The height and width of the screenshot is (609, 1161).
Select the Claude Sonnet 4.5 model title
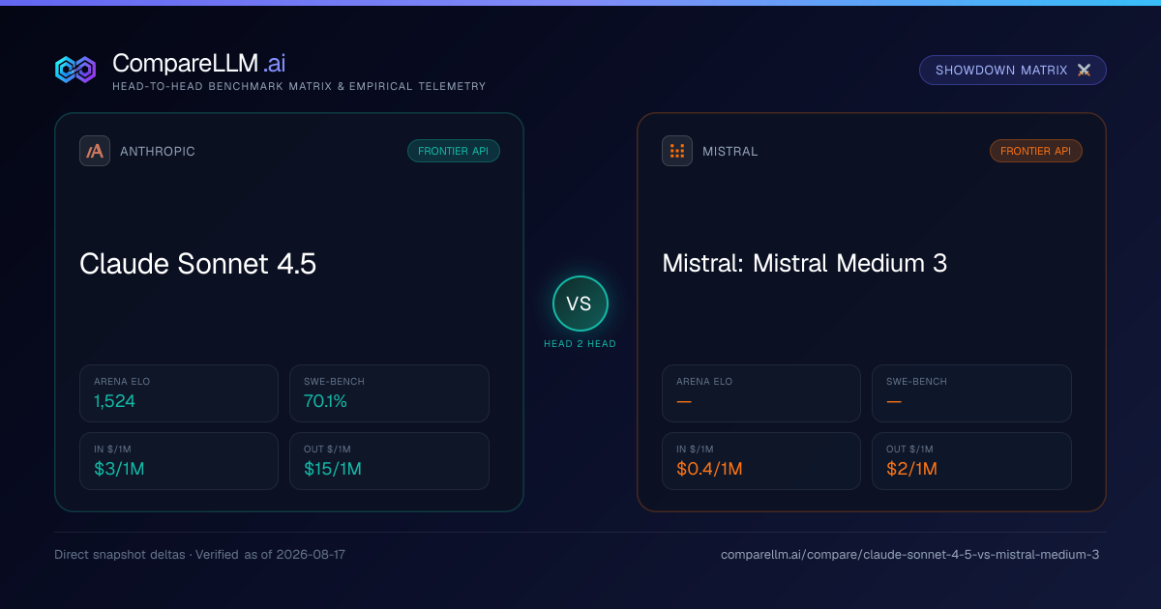[198, 264]
